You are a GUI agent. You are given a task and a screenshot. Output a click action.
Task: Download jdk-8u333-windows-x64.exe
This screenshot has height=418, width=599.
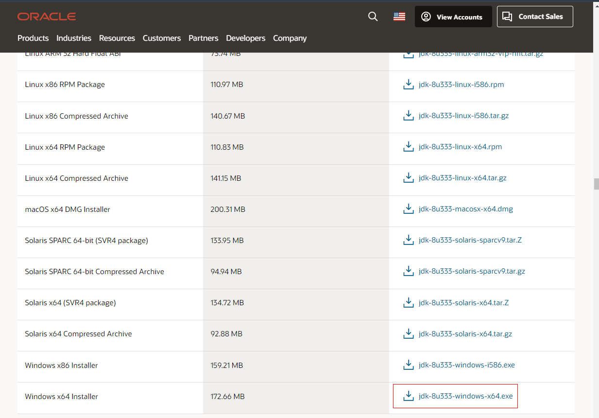point(465,396)
